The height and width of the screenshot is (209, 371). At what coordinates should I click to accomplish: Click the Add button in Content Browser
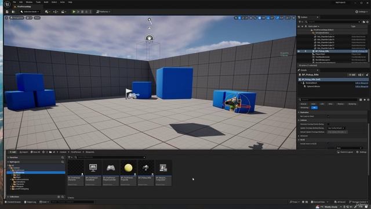click(12, 152)
